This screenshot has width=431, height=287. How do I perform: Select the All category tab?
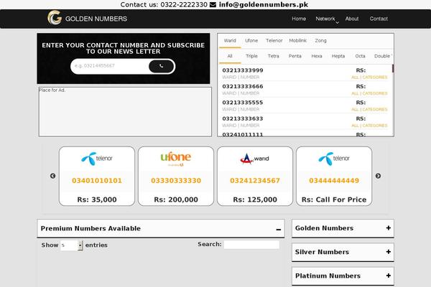pyautogui.click(x=230, y=56)
